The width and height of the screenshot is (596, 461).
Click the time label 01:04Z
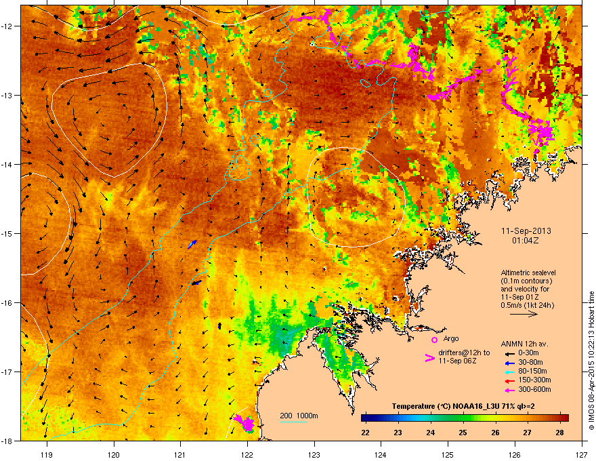(526, 241)
